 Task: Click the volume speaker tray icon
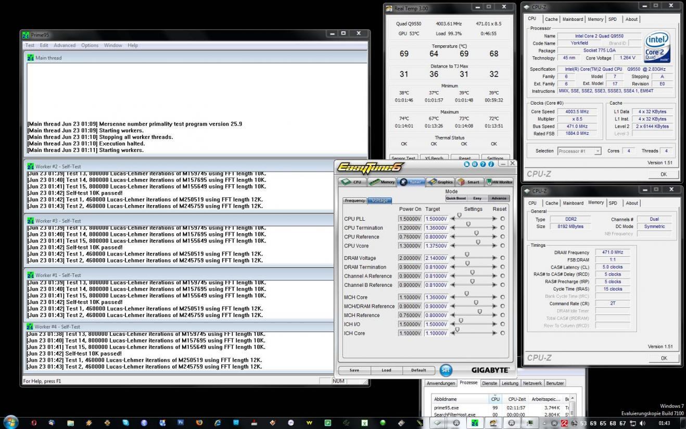(642, 423)
